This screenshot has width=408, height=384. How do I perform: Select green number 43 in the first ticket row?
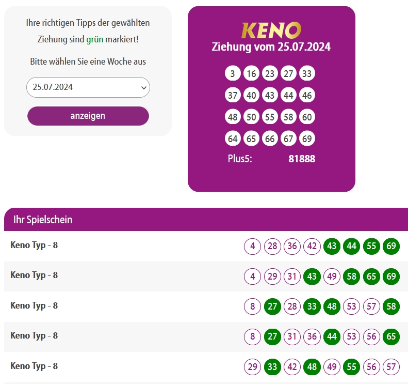point(332,246)
